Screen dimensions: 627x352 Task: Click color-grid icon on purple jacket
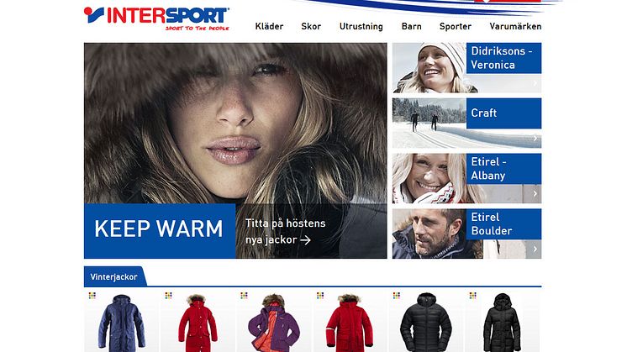245,296
